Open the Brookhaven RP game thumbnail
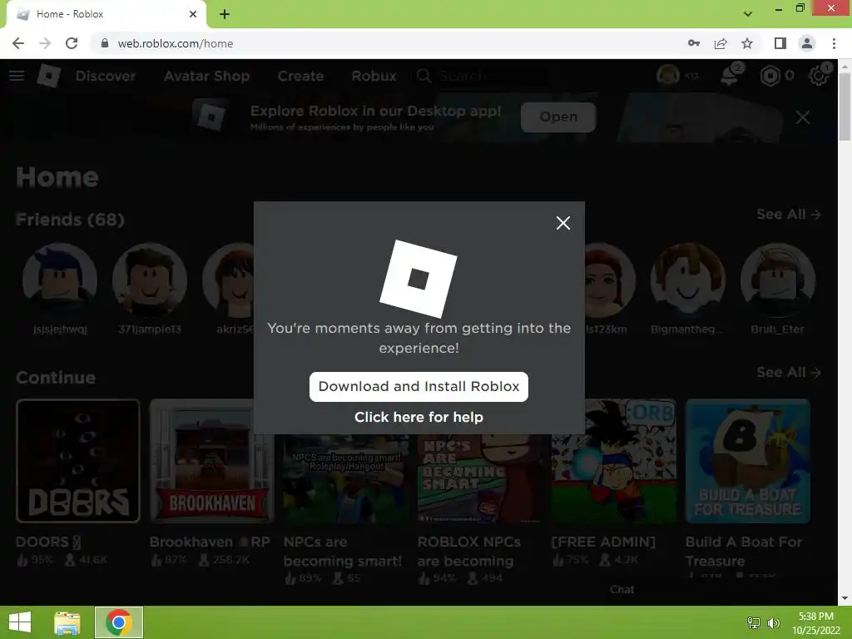 point(212,461)
